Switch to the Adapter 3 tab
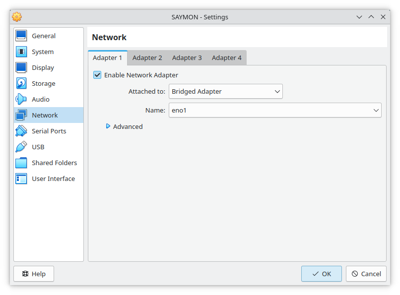The image size is (400, 295). coord(187,58)
